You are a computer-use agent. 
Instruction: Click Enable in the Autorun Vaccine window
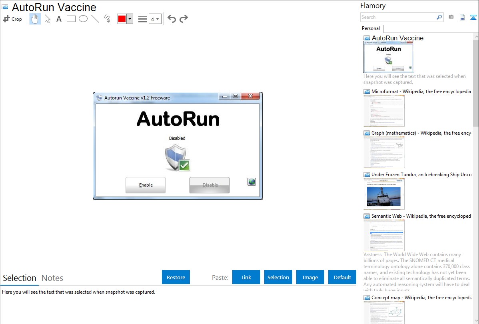pos(146,185)
